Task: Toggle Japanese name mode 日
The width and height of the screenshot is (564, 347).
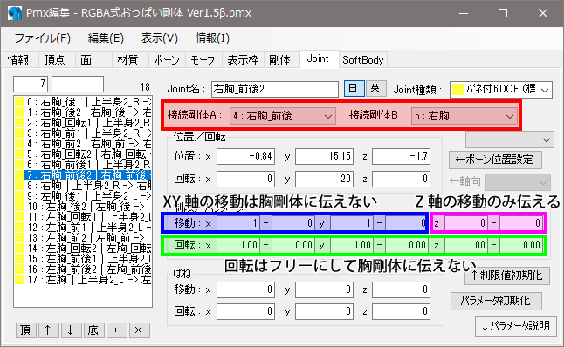Action: tap(354, 88)
